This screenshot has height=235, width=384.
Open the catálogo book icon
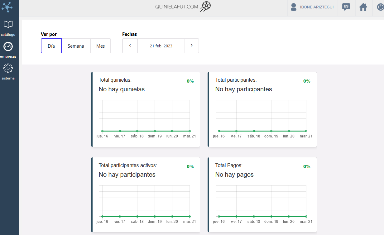pos(8,25)
